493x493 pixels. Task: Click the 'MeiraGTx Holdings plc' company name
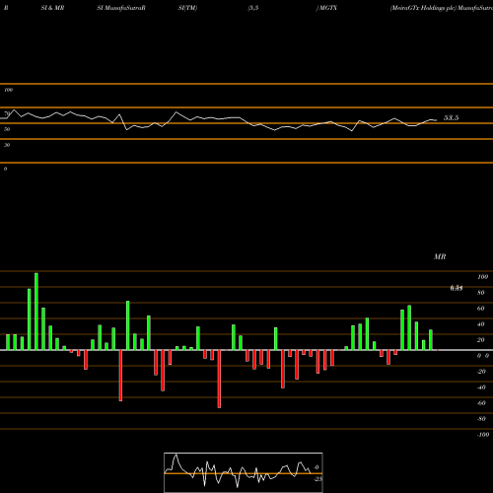[x=424, y=8]
